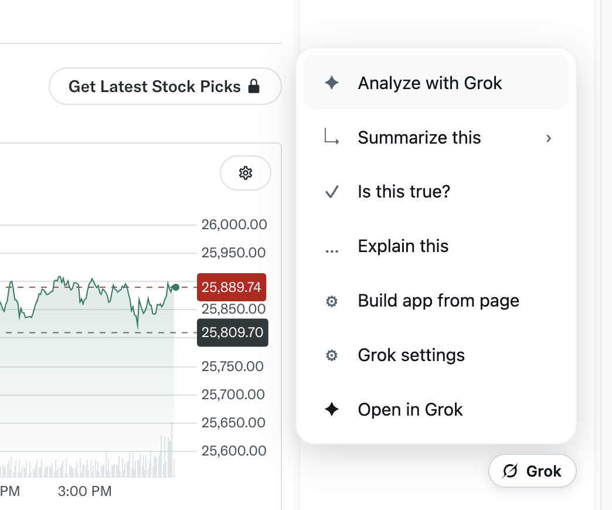Expand the Summarize this submenu chevron

click(548, 138)
